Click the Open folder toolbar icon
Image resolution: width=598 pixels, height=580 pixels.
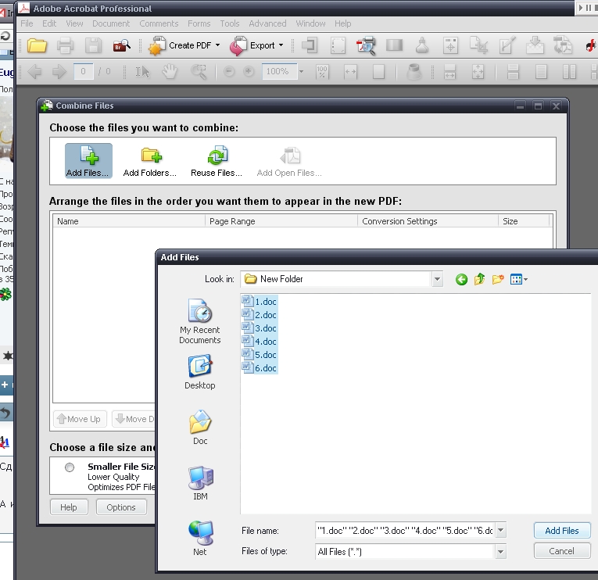point(37,46)
